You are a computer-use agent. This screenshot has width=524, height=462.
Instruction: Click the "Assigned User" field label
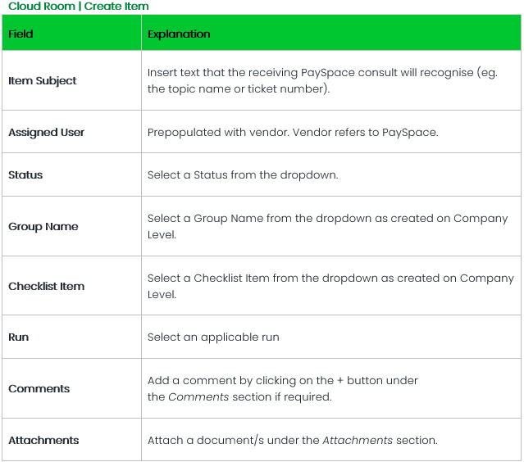click(x=47, y=133)
